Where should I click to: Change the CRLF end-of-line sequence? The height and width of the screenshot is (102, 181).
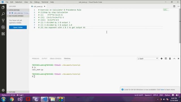161,95
